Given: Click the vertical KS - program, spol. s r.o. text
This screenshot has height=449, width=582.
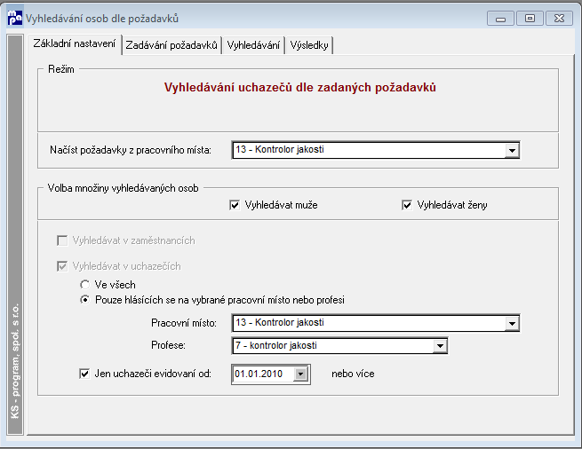Looking at the screenshot, I should [x=15, y=361].
